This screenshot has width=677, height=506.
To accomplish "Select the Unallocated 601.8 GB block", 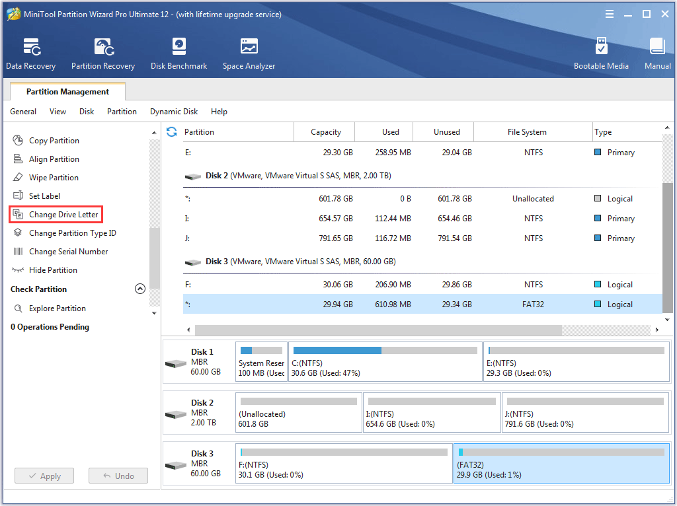I will click(x=299, y=413).
